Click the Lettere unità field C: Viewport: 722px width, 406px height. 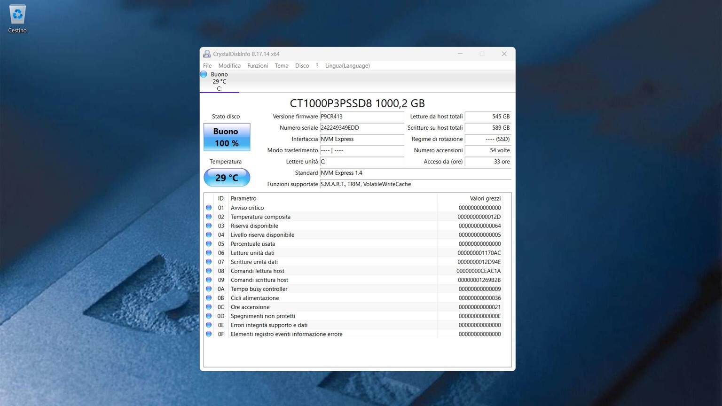pos(362,162)
